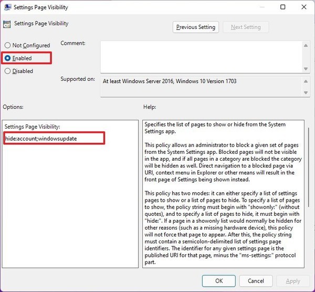Confirm with the OK button

click(x=219, y=281)
